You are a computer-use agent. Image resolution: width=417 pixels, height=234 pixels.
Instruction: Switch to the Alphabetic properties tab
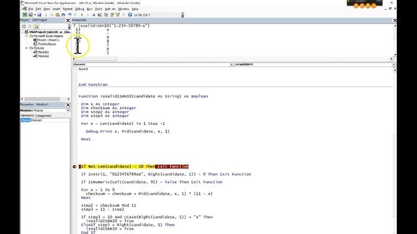click(27, 116)
